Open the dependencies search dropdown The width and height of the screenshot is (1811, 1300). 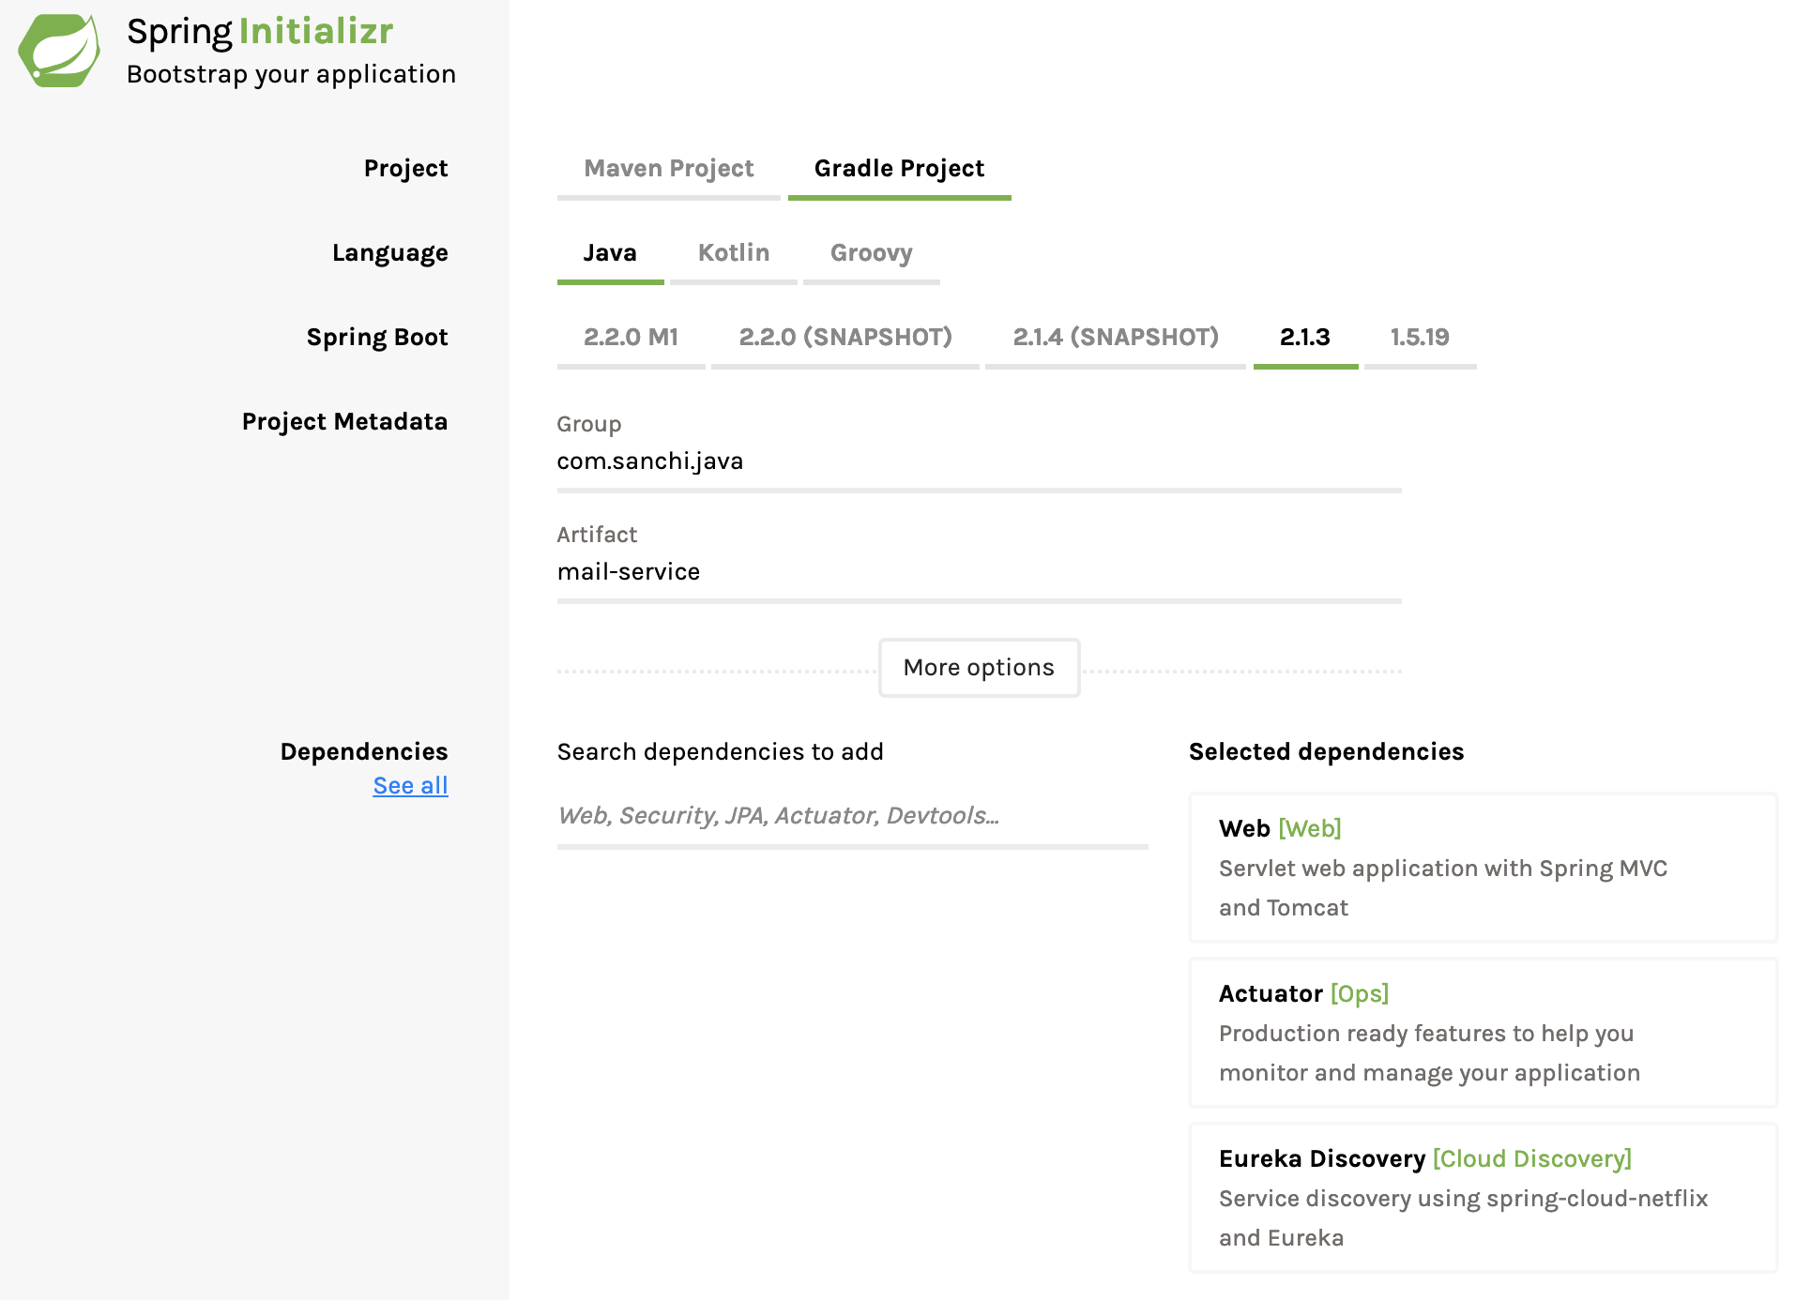tap(851, 817)
